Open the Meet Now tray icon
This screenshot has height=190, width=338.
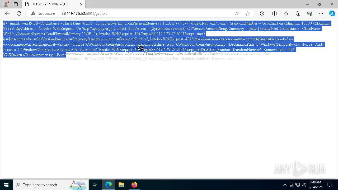click(x=291, y=185)
